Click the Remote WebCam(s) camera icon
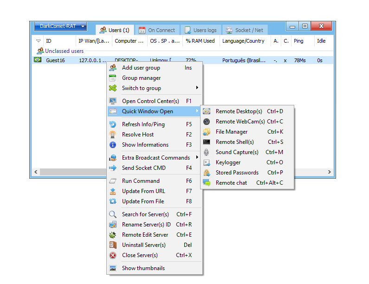369x284 pixels. (x=207, y=122)
